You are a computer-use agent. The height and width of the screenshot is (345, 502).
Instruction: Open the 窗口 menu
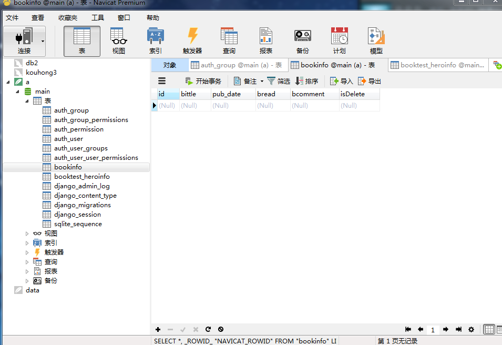pyautogui.click(x=124, y=18)
